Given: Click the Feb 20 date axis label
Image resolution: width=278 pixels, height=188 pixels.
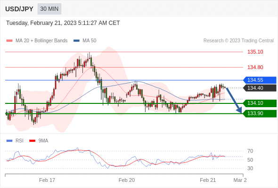Looking at the screenshot, I should 127,180.
